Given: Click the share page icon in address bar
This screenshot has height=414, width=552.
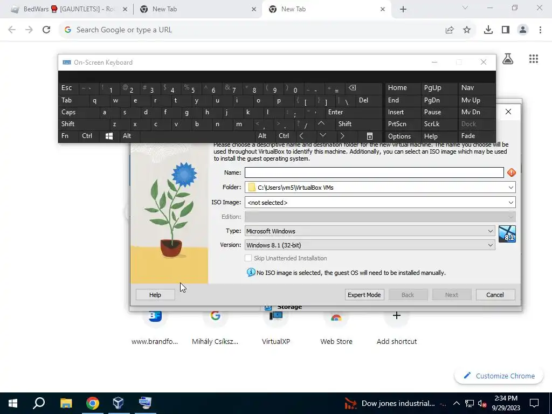Looking at the screenshot, I should [x=450, y=30].
